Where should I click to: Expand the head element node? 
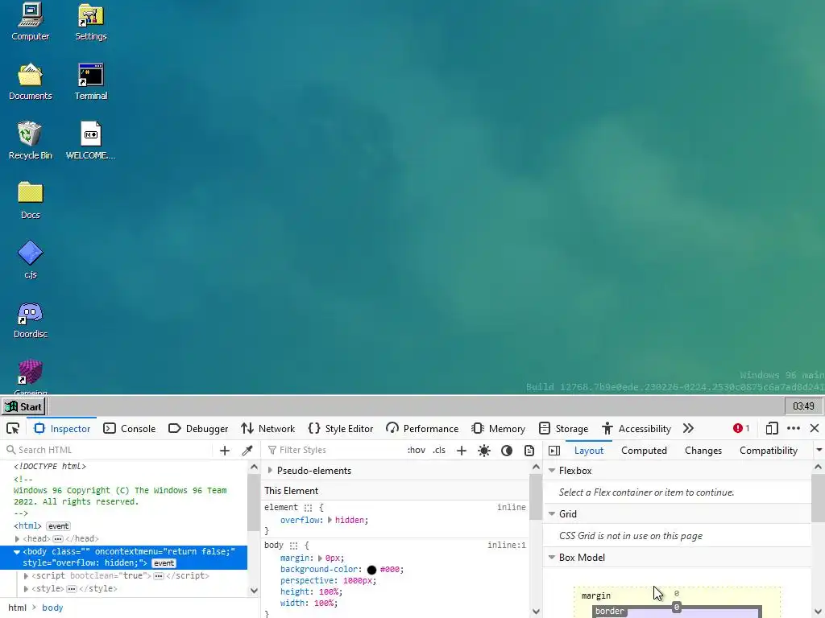(18, 538)
